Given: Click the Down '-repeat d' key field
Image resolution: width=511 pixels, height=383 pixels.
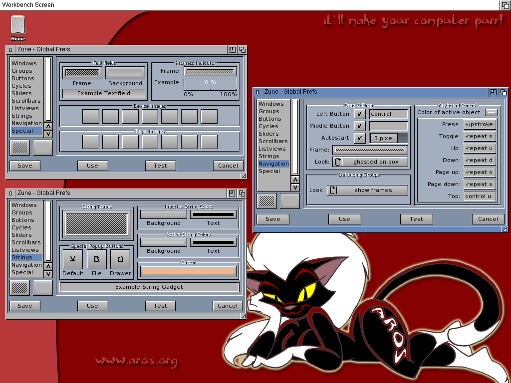Looking at the screenshot, I should 480,160.
